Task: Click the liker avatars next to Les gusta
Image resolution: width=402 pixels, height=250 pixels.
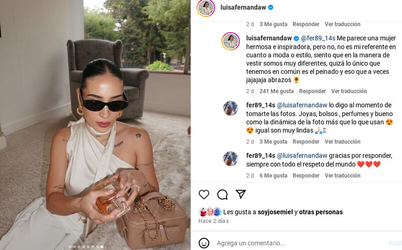Action: 210,212
